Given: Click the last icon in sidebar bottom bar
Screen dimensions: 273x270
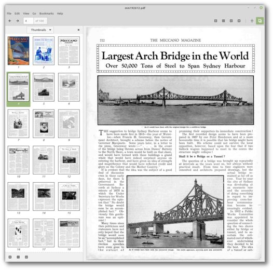Looking at the screenshot, I should point(26,257).
